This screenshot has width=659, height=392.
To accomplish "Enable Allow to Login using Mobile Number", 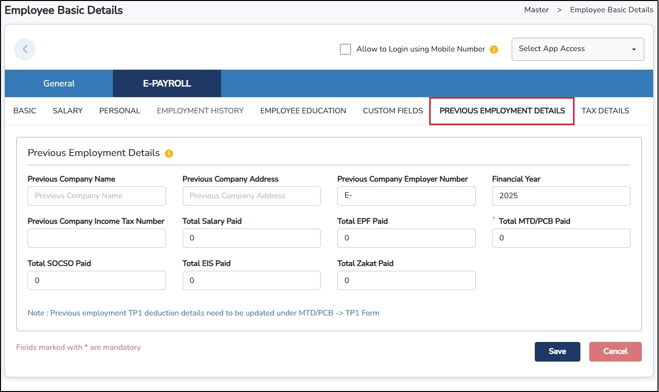I will 346,50.
